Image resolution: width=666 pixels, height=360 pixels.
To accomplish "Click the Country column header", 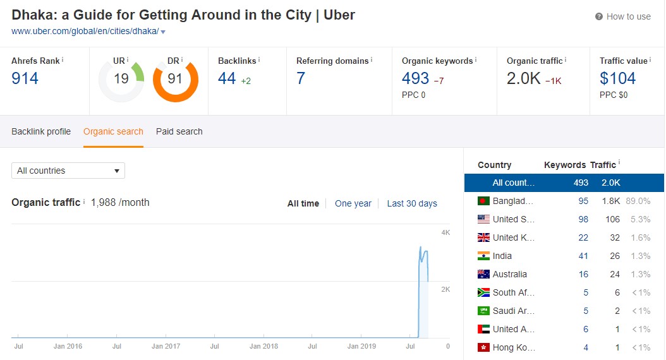I will [494, 165].
